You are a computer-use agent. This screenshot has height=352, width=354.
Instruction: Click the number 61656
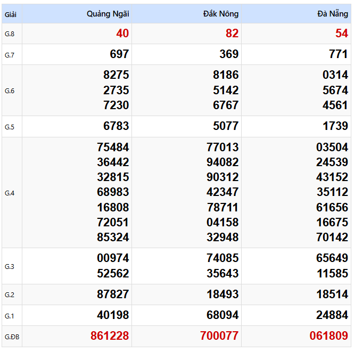[332, 207]
